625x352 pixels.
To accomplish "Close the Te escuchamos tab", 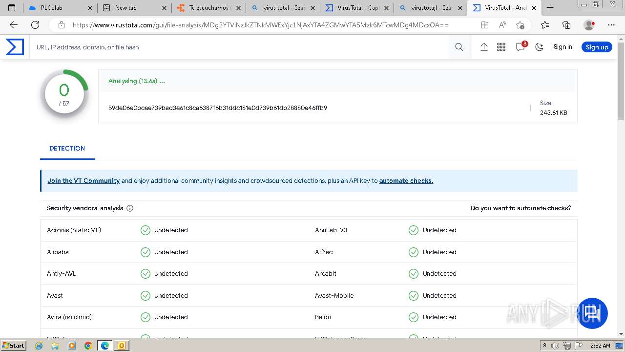I will 239,8.
